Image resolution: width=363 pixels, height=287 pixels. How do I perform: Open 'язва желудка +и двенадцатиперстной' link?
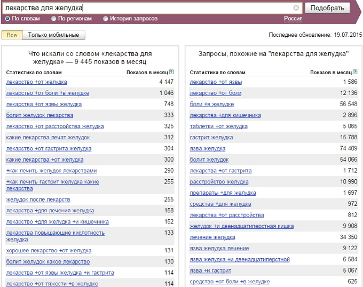pyautogui.click(x=240, y=259)
